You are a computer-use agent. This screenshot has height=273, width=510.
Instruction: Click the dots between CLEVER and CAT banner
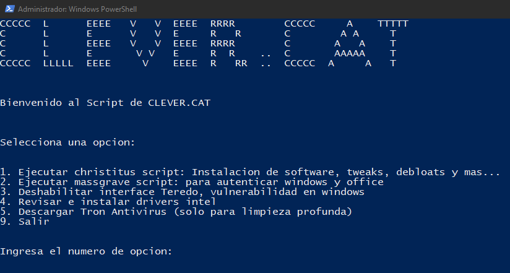pos(266,60)
